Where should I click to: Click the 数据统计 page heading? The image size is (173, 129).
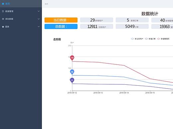pyautogui.click(x=150, y=14)
